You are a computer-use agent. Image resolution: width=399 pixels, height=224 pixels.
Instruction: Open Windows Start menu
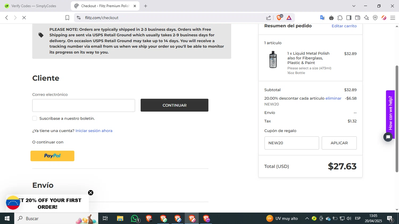(7, 218)
